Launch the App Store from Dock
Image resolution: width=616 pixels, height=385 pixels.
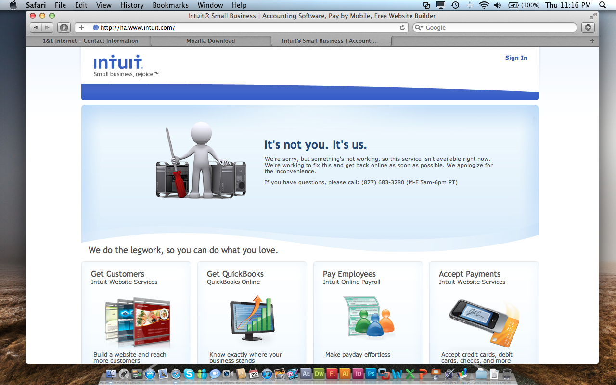point(150,373)
